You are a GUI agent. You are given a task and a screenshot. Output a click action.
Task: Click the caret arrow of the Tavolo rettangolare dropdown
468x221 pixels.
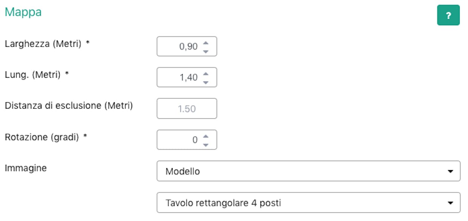pyautogui.click(x=450, y=203)
